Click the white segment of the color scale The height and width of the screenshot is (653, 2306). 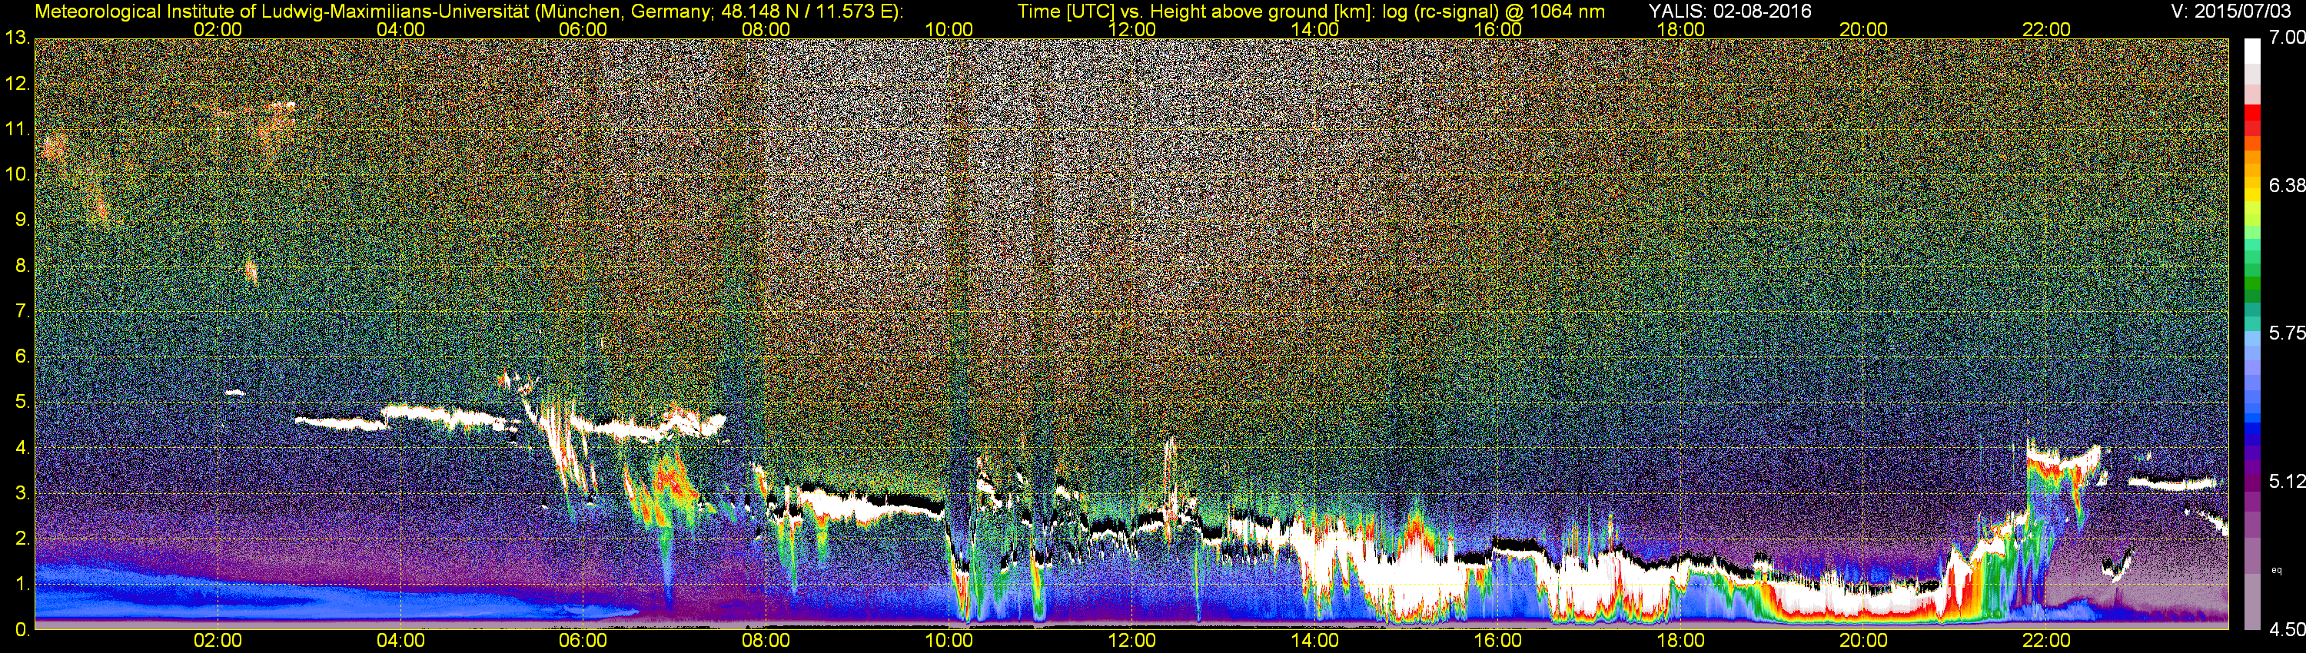pos(2253,52)
